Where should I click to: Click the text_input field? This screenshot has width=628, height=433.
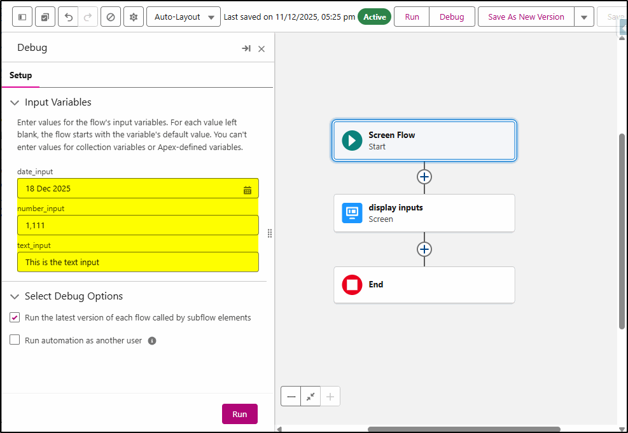point(137,262)
